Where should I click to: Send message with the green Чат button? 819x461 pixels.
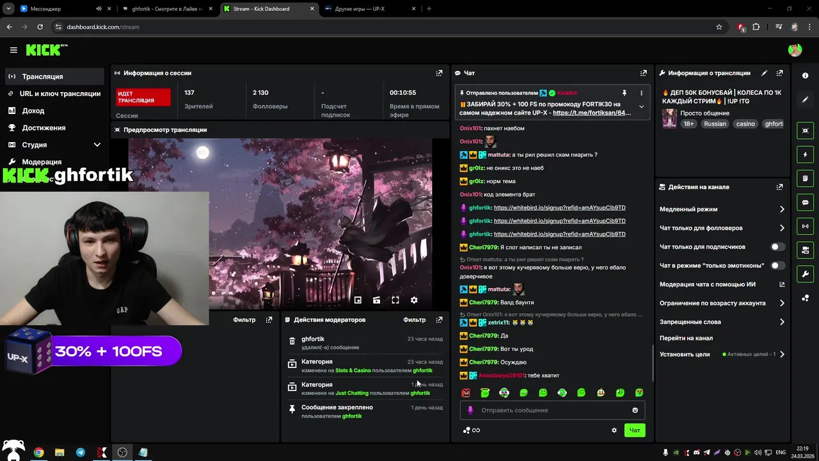click(x=635, y=430)
